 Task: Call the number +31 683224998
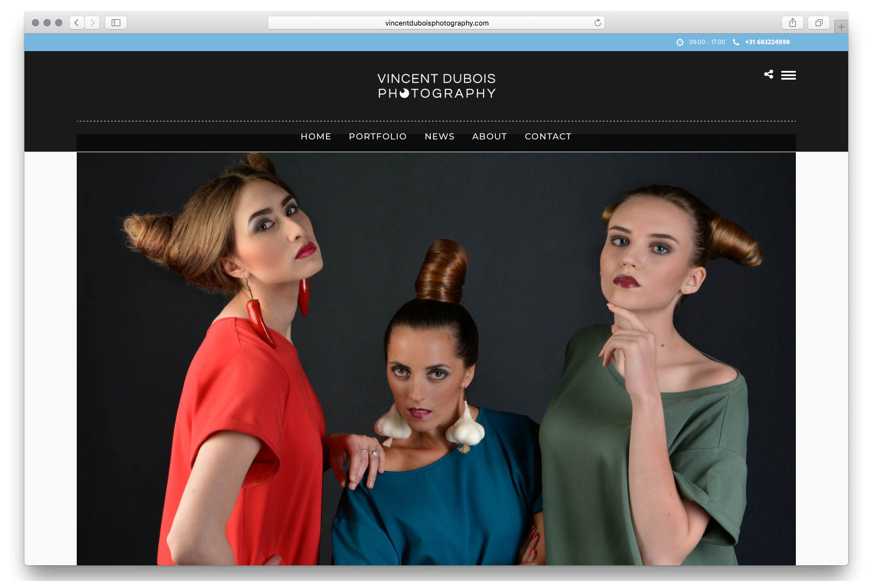click(x=767, y=42)
